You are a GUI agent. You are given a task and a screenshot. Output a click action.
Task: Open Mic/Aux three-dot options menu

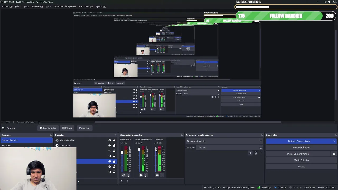pyautogui.click(x=162, y=175)
